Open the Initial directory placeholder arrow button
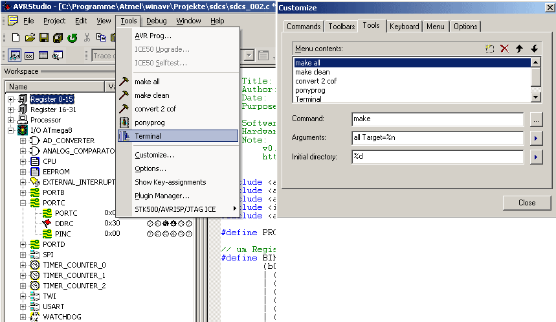Viewport: 556px width, 322px height. point(536,157)
